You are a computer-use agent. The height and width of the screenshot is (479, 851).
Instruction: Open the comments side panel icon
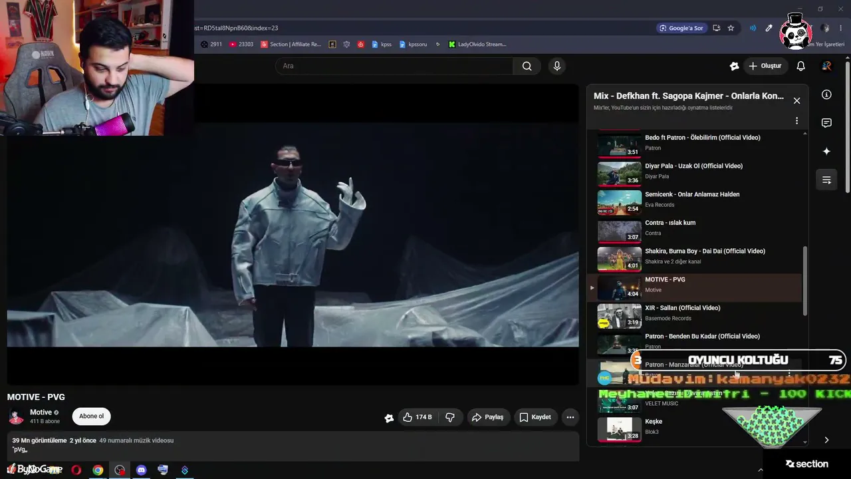pos(826,123)
